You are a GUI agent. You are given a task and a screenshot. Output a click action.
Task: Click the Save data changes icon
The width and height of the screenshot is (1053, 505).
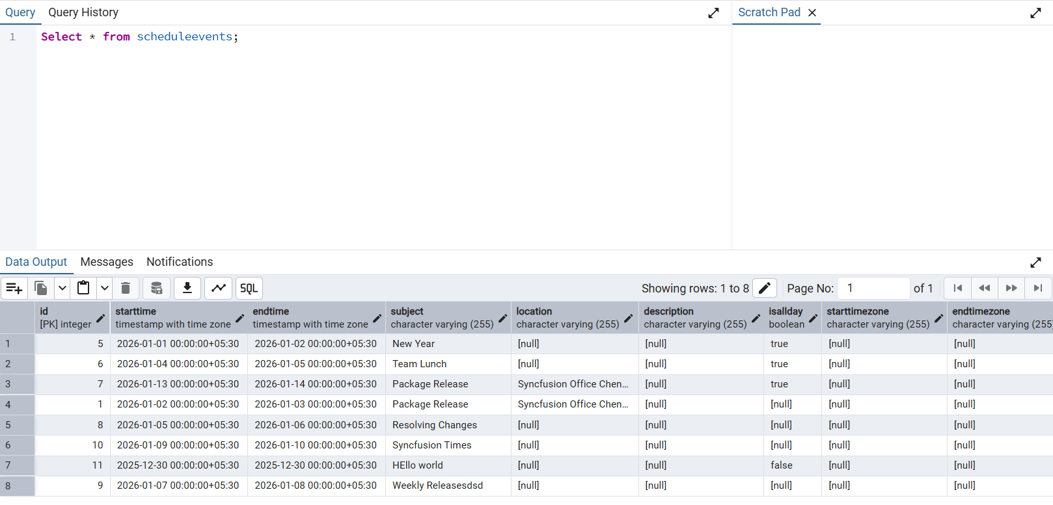pos(156,288)
